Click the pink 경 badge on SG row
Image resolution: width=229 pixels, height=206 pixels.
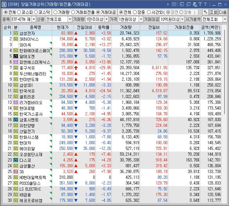(16, 171)
